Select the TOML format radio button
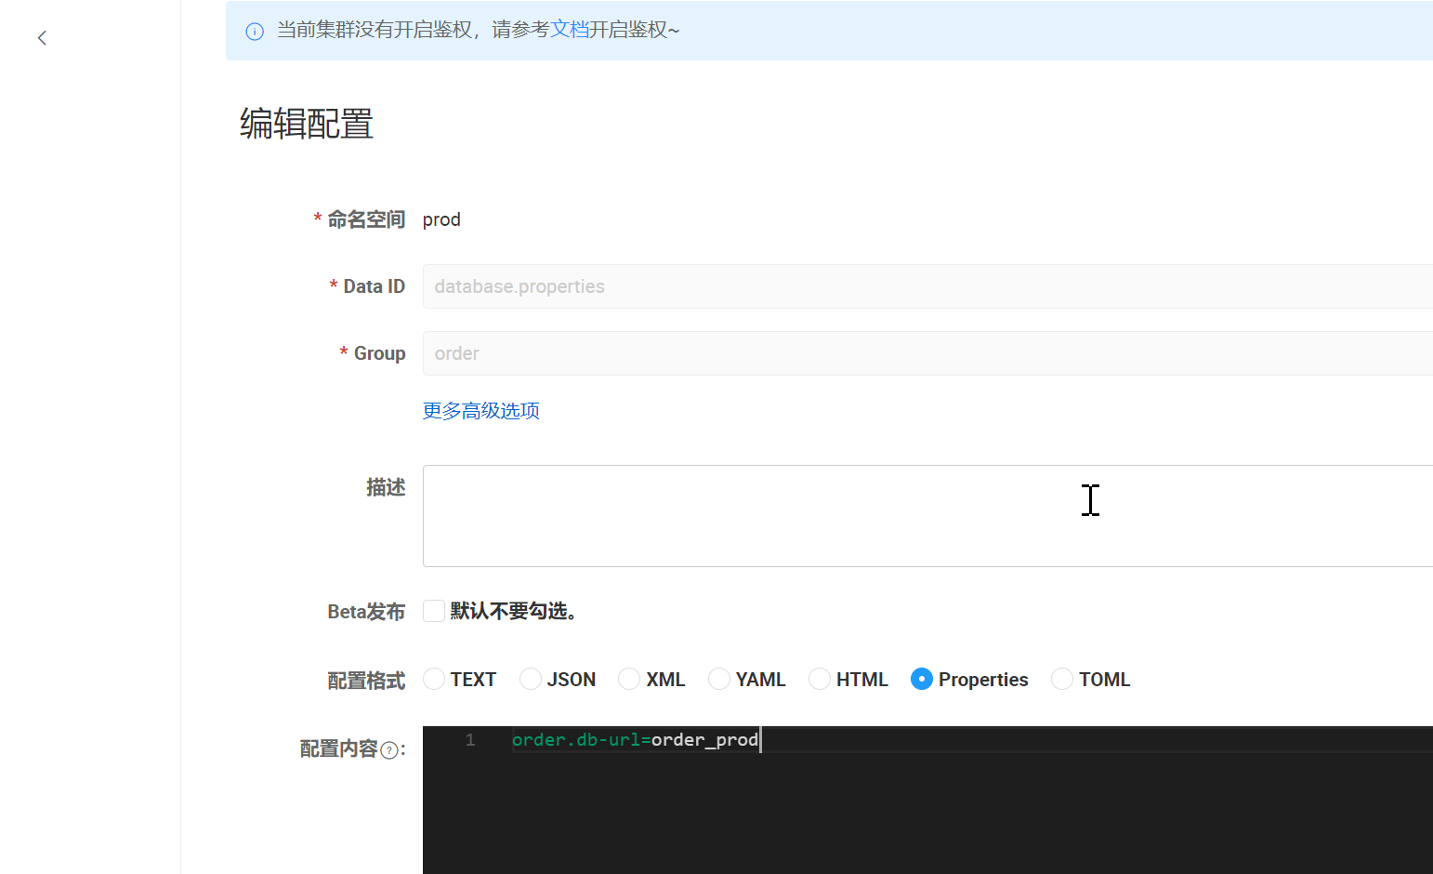This screenshot has height=874, width=1433. point(1062,679)
